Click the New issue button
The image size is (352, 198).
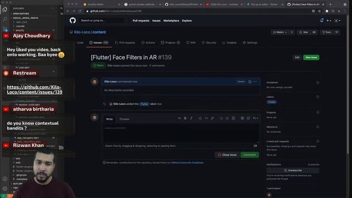[311, 57]
